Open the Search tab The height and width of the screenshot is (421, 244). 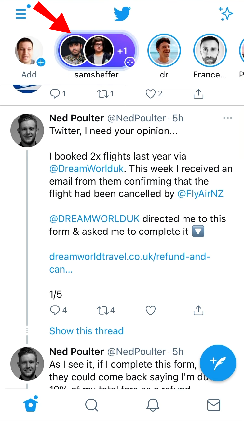coord(91,405)
